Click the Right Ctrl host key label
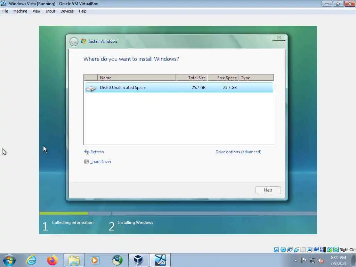 [x=348, y=250]
